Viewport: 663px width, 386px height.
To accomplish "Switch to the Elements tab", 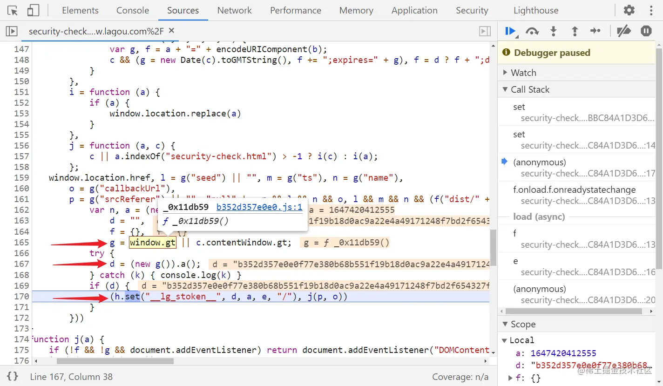I will click(80, 10).
